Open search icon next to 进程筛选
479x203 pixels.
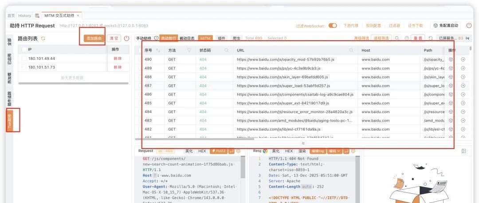[397, 38]
